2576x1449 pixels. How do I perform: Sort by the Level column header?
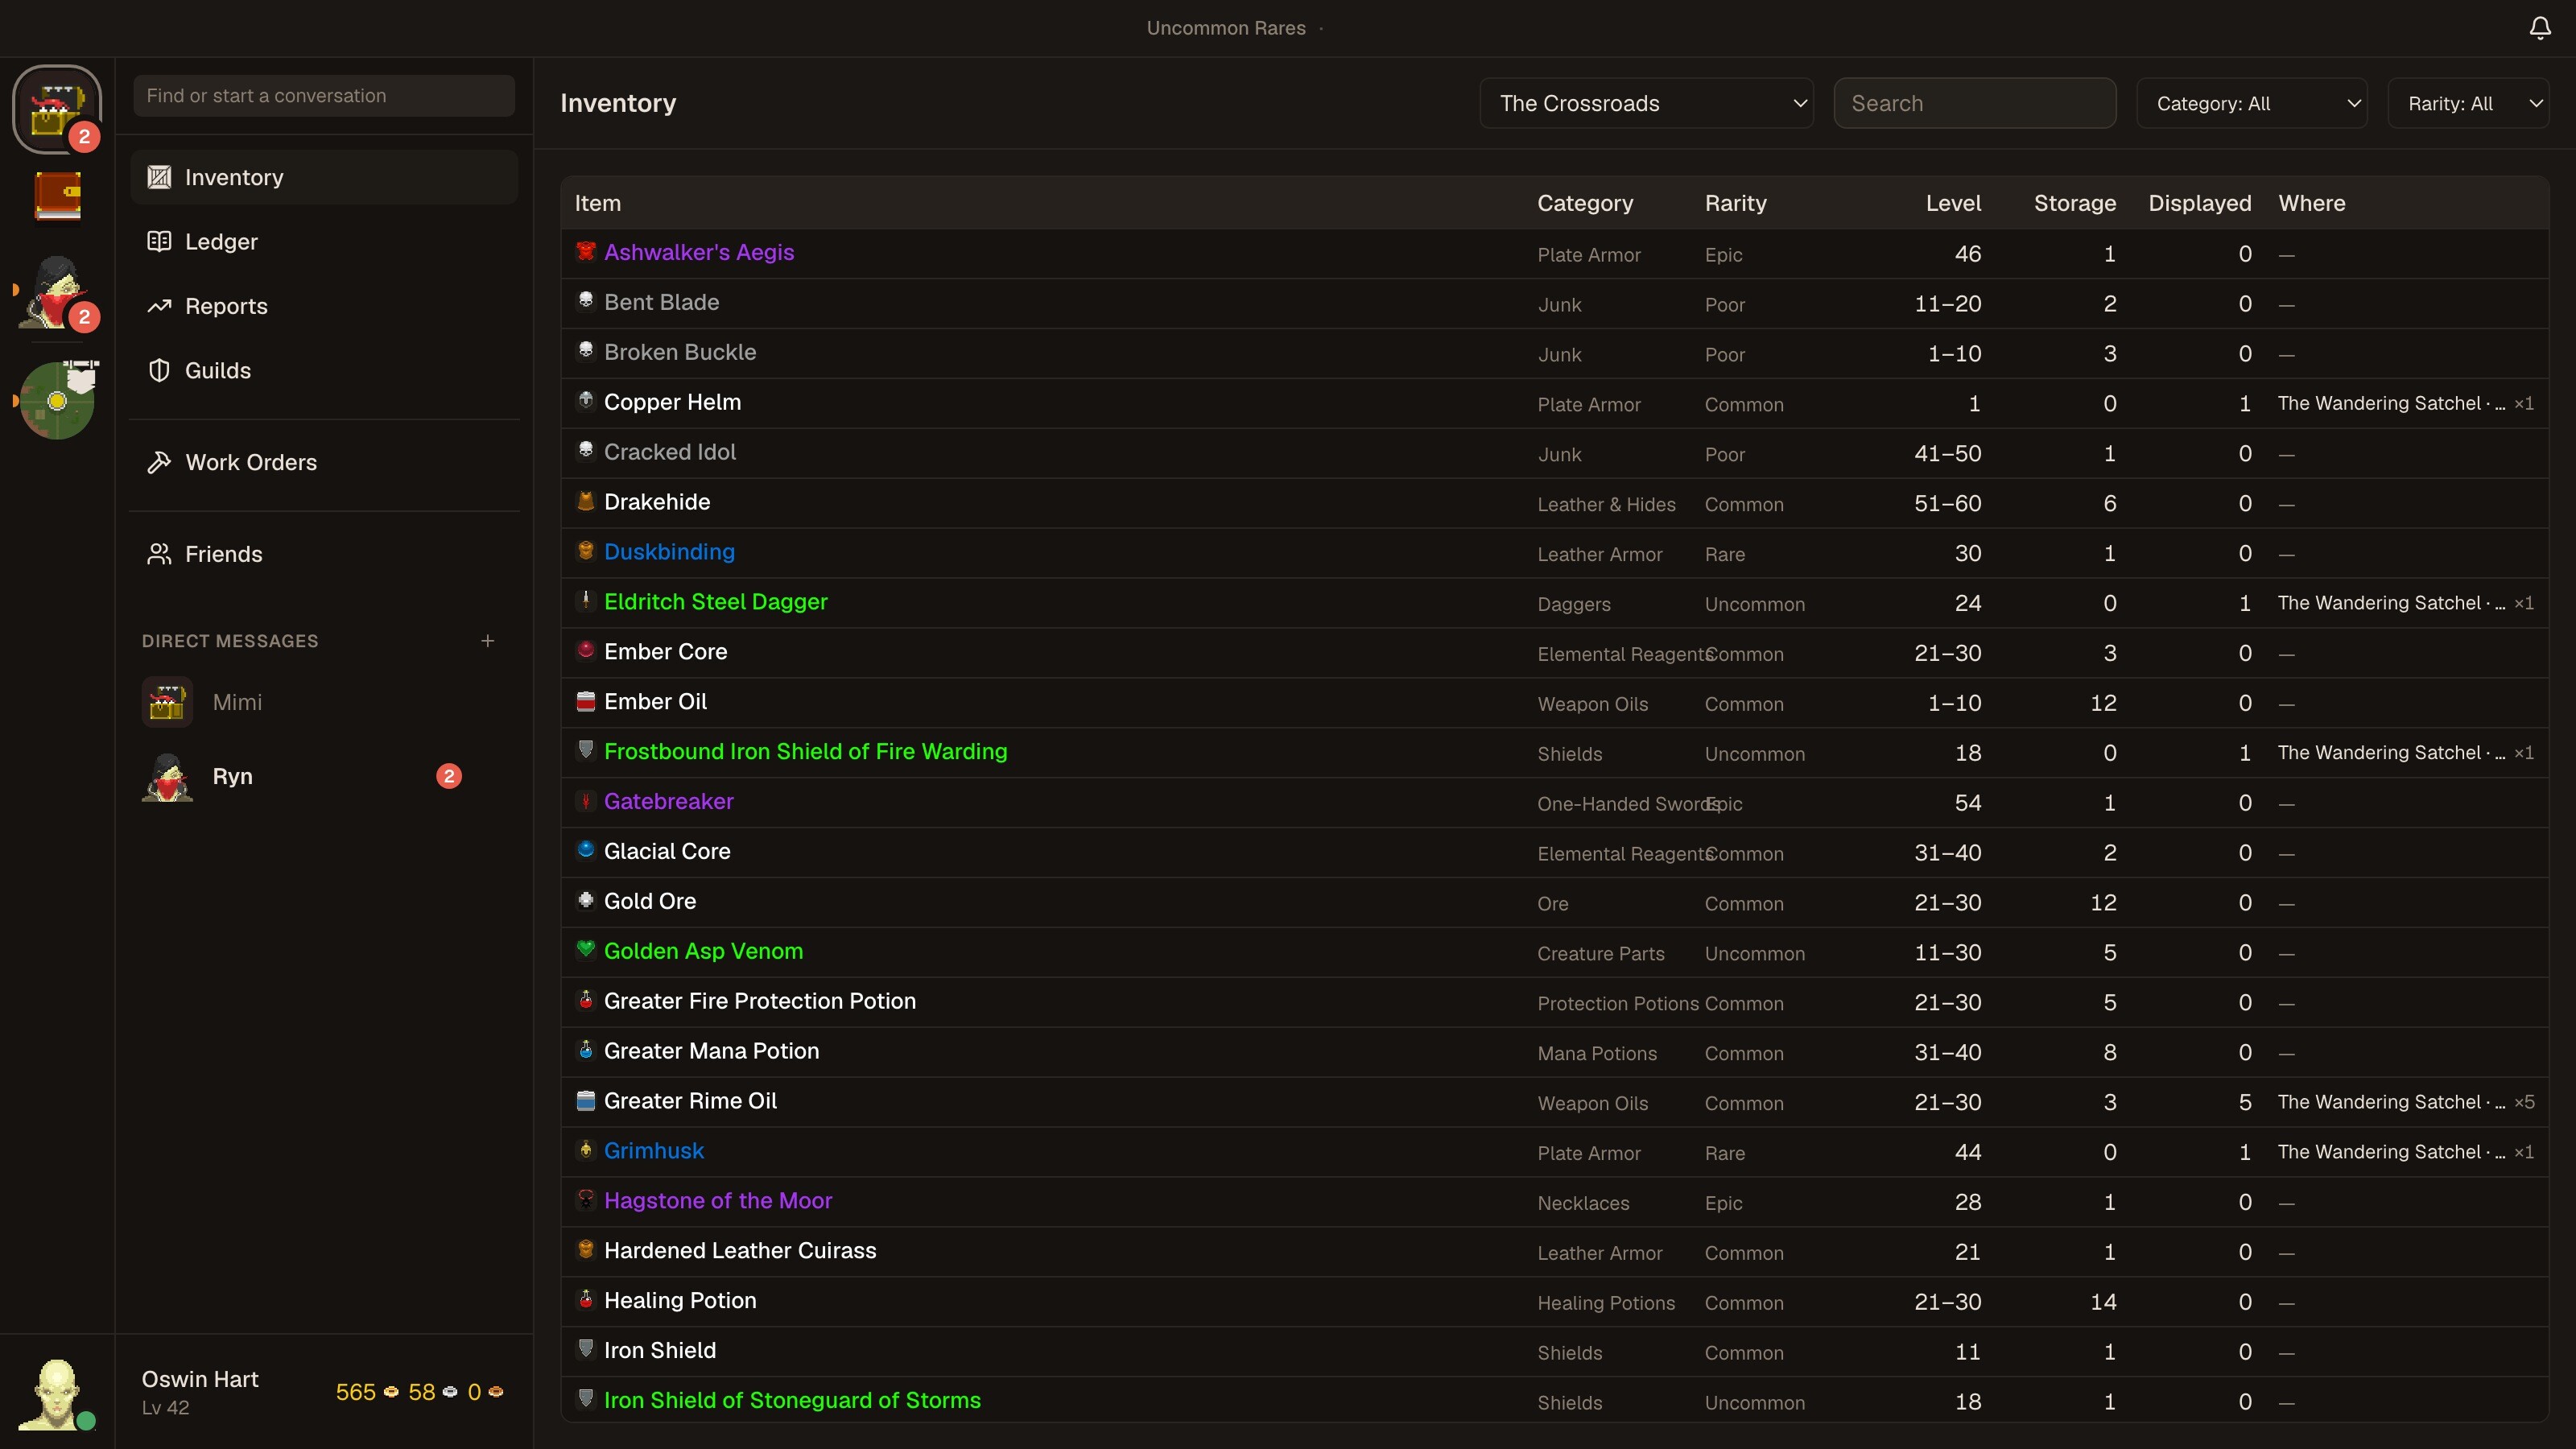[x=1953, y=203]
